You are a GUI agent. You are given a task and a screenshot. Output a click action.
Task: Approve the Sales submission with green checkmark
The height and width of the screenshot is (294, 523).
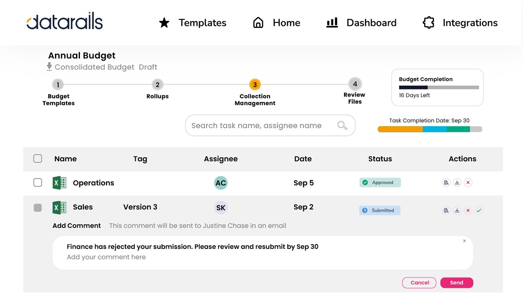coord(479,210)
